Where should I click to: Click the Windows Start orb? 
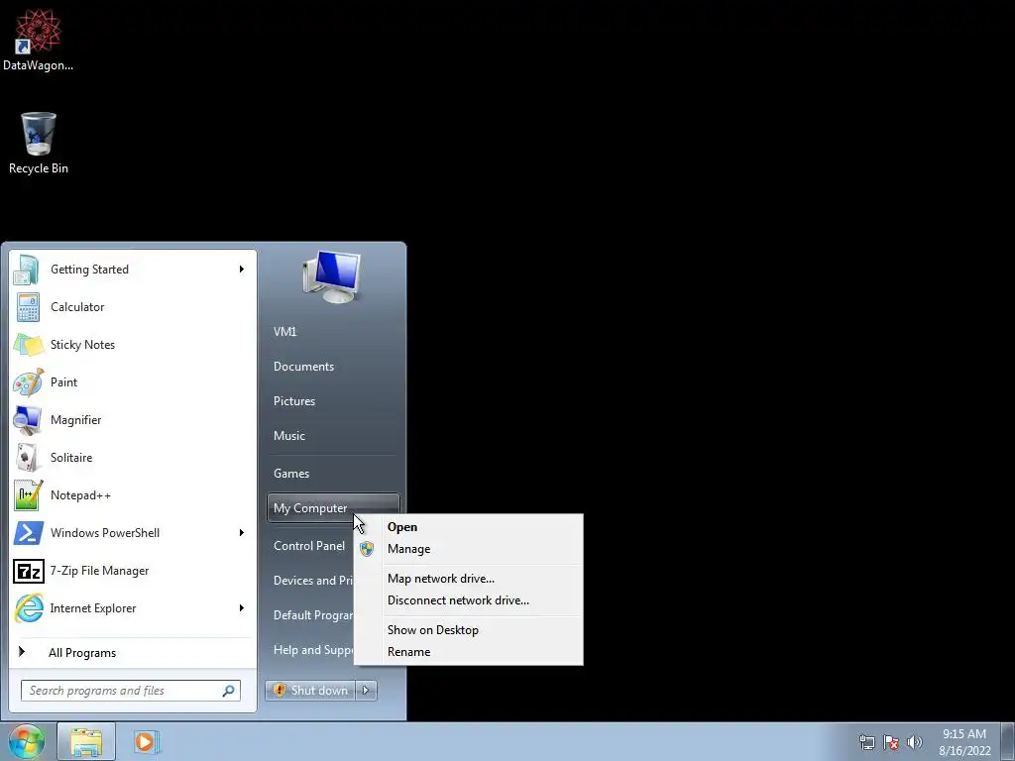(27, 741)
